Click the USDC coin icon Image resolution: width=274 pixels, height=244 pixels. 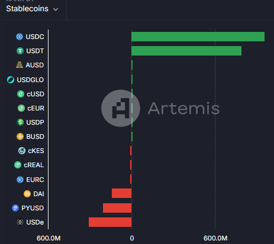click(x=20, y=37)
